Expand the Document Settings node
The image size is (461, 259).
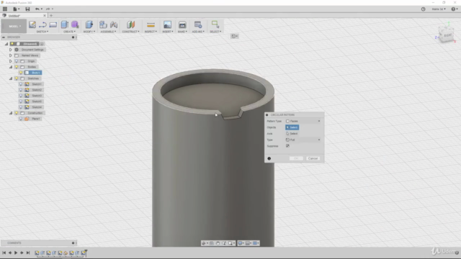pos(11,50)
